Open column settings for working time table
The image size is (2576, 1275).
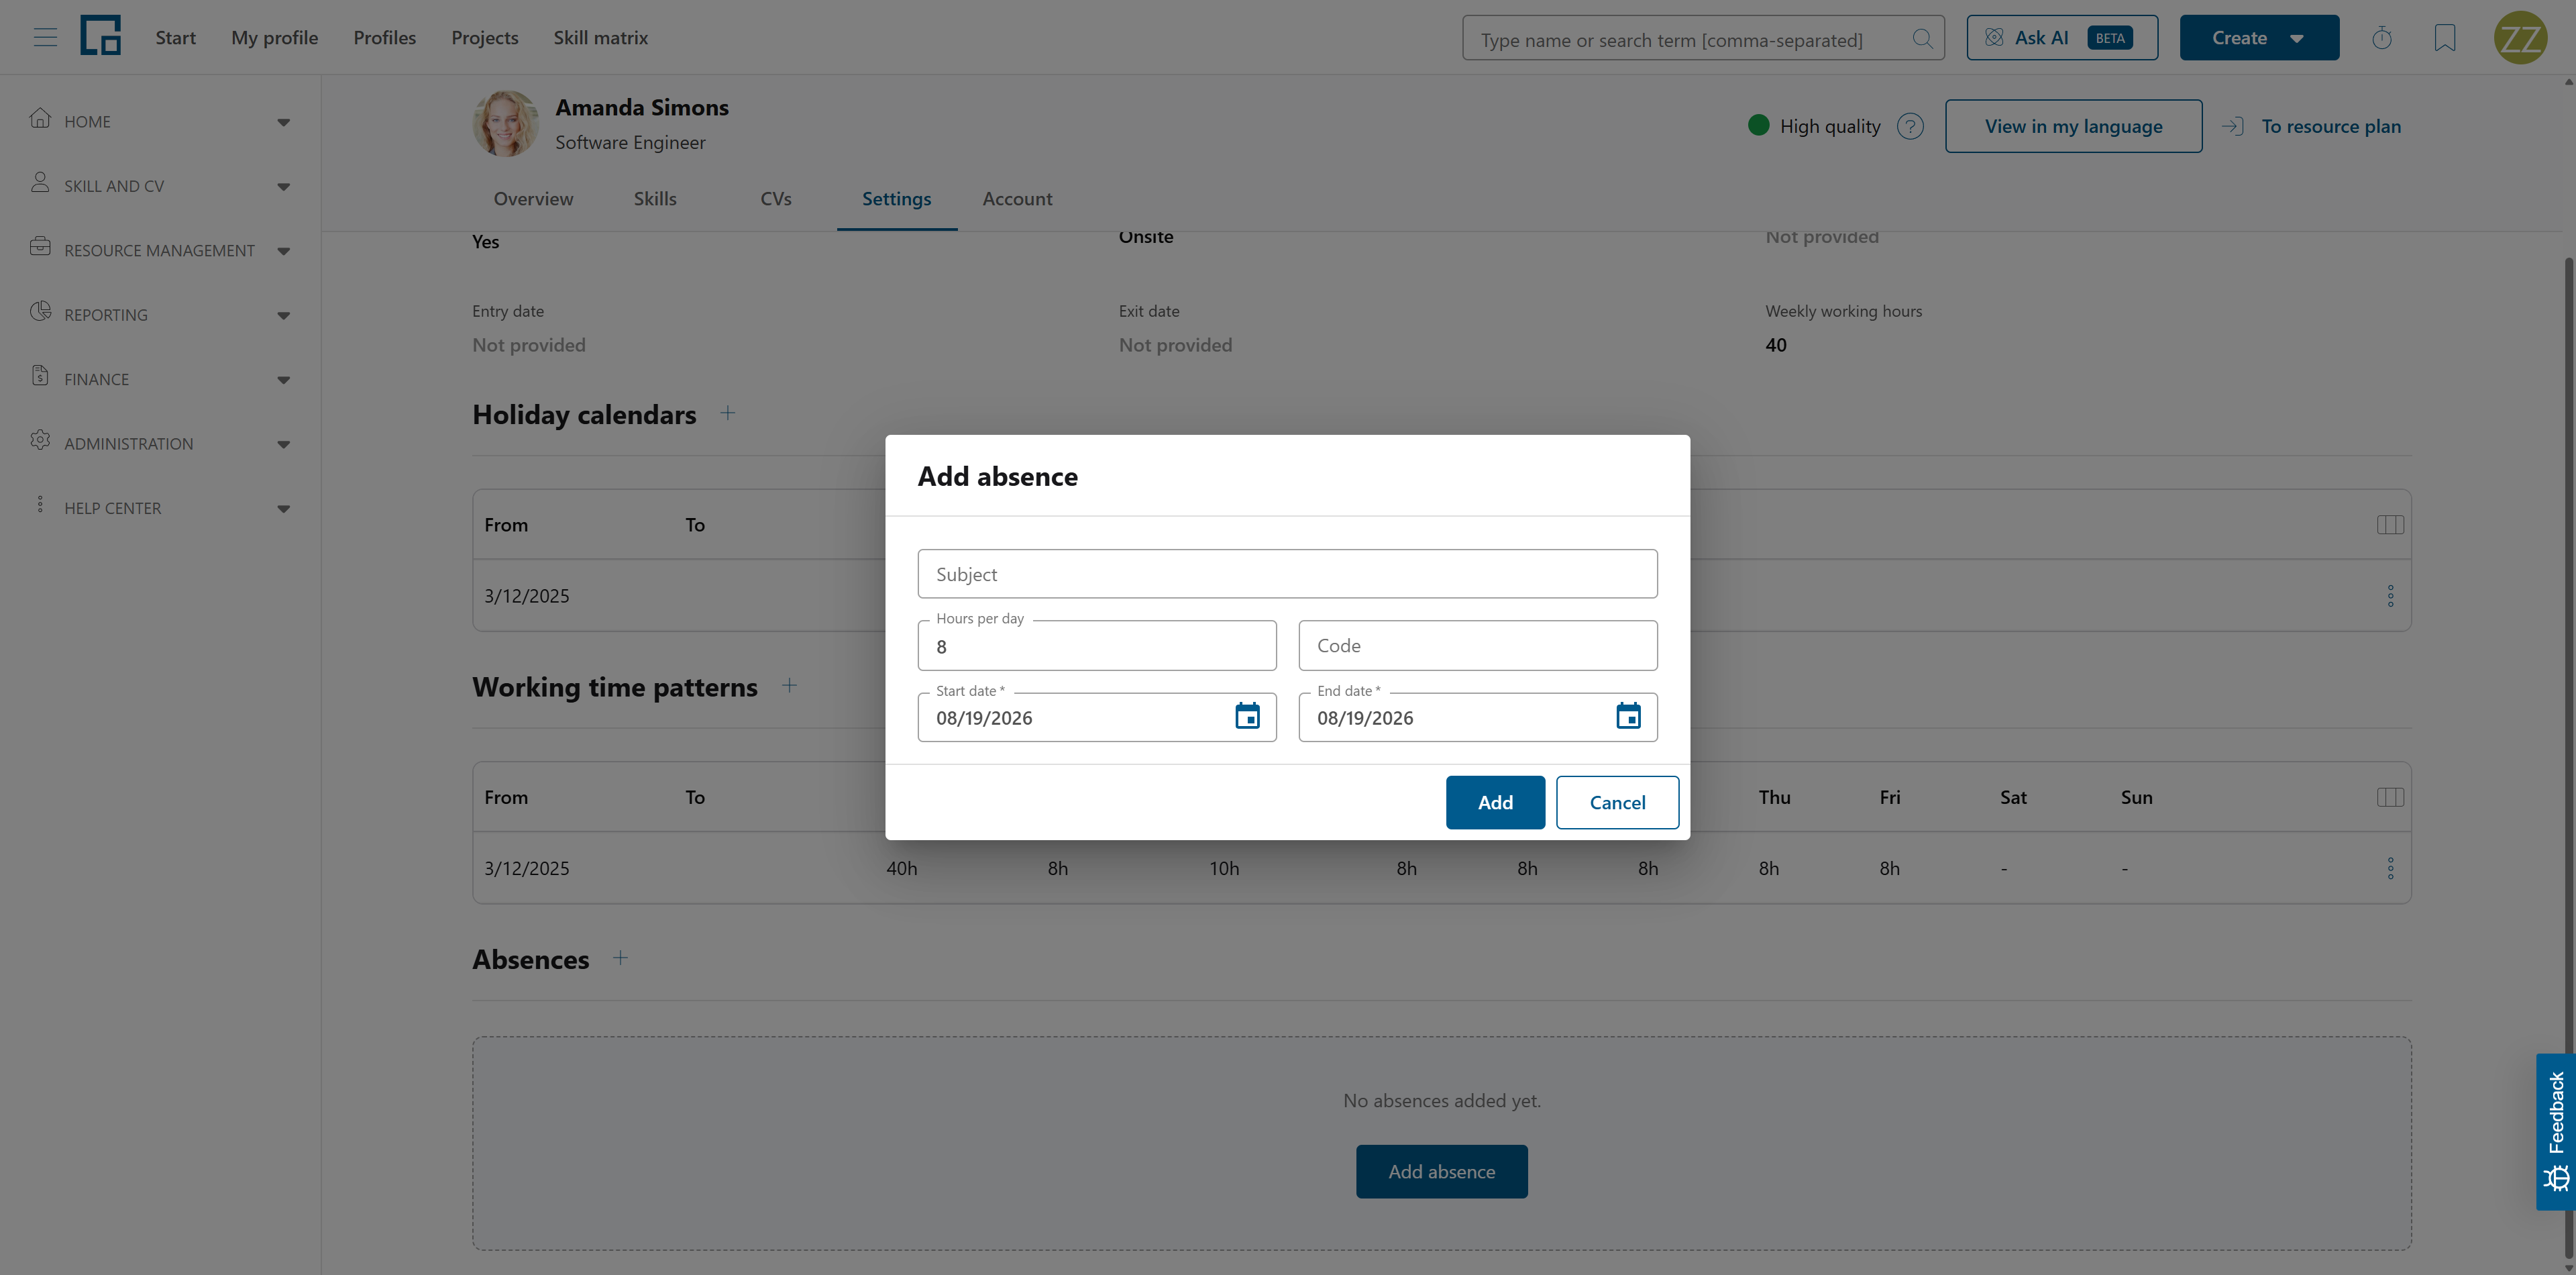[2390, 797]
